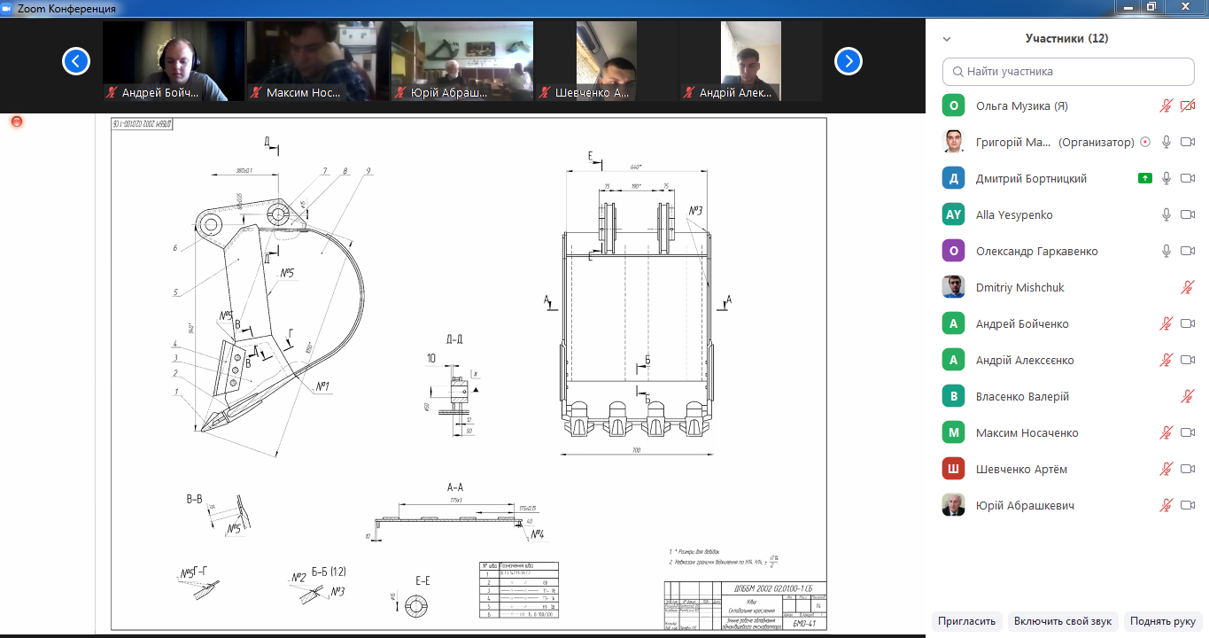Viewport: 1209px width, 638px height.
Task: Click Олександр Гаркавенко's purple avatar
Action: pyautogui.click(x=953, y=251)
